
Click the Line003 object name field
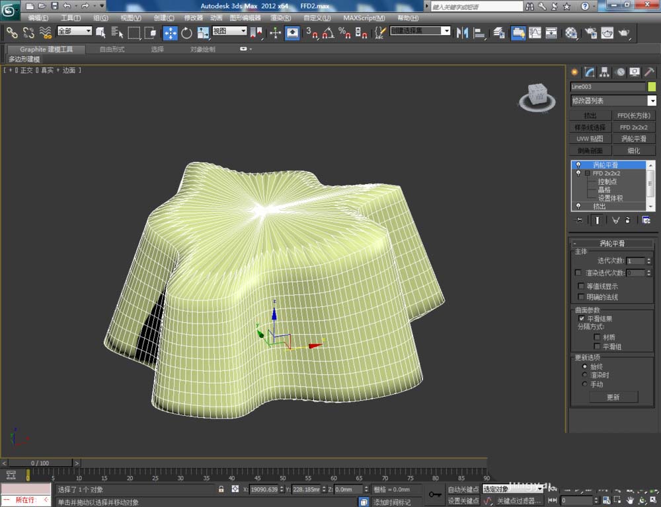click(x=607, y=86)
